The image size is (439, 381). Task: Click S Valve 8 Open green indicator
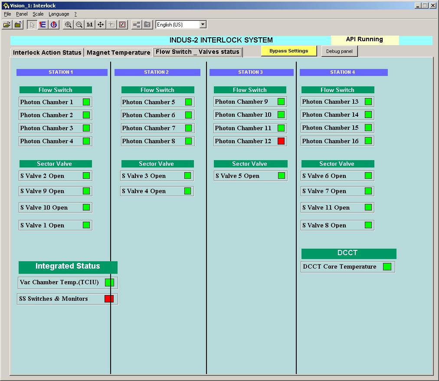(368, 225)
